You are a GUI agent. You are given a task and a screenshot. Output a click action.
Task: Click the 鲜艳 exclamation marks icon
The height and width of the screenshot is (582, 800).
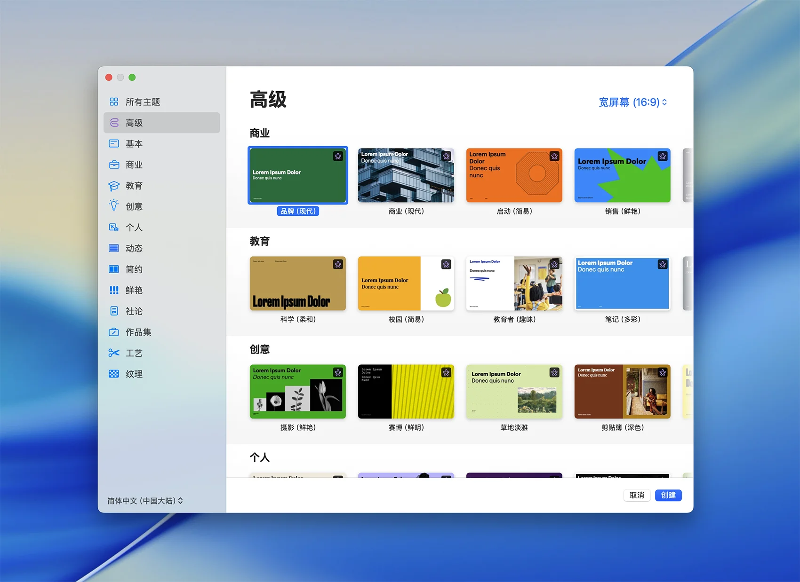(x=114, y=291)
